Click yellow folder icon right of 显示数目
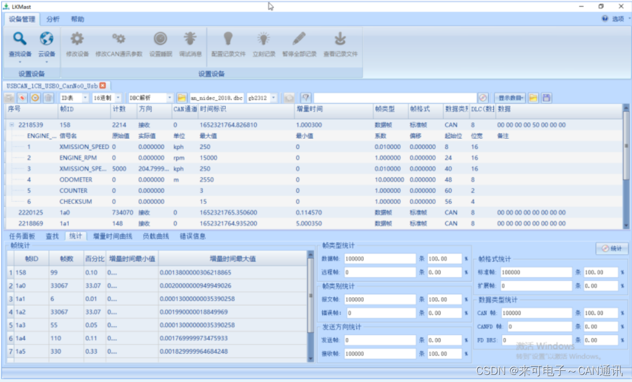The width and height of the screenshot is (632, 382). [533, 98]
